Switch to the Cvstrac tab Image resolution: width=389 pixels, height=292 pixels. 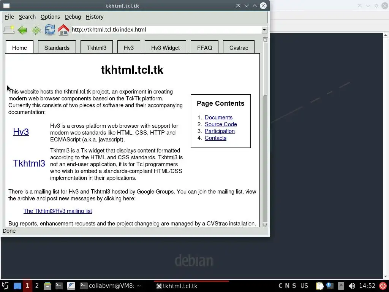(239, 48)
